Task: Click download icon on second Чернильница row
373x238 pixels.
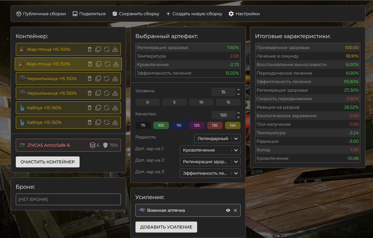Action: click(115, 93)
